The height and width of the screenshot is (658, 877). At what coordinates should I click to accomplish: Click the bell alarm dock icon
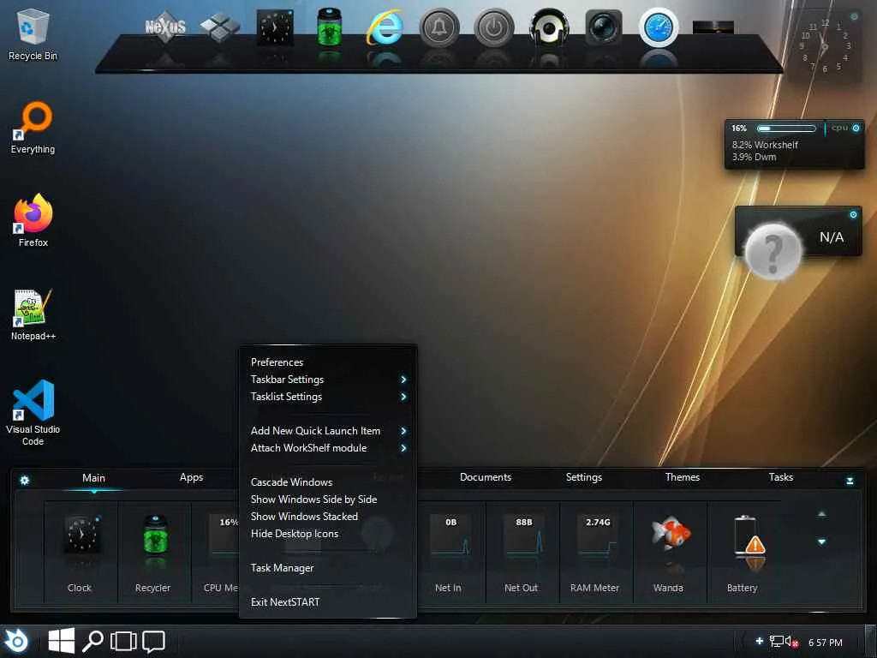tap(439, 27)
